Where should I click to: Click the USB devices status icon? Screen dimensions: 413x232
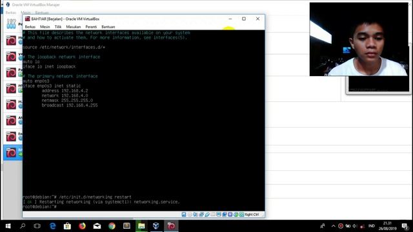(x=207, y=215)
